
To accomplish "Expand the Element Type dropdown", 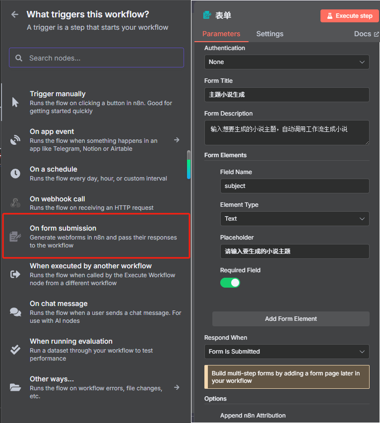I will tap(295, 219).
